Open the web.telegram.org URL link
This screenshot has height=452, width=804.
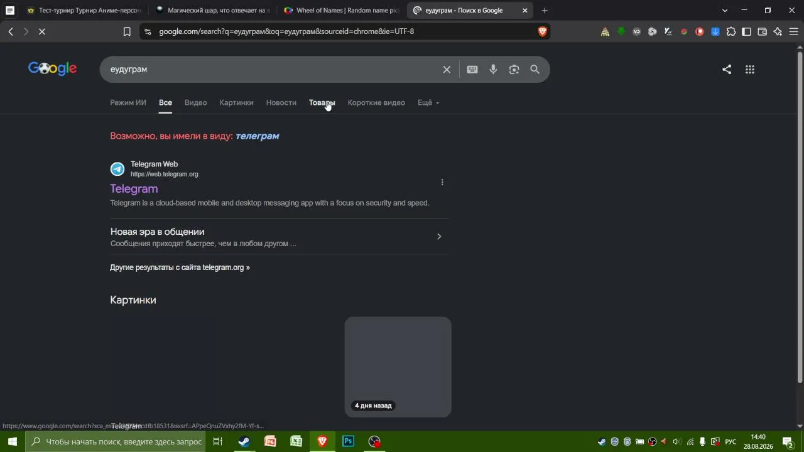point(164,174)
